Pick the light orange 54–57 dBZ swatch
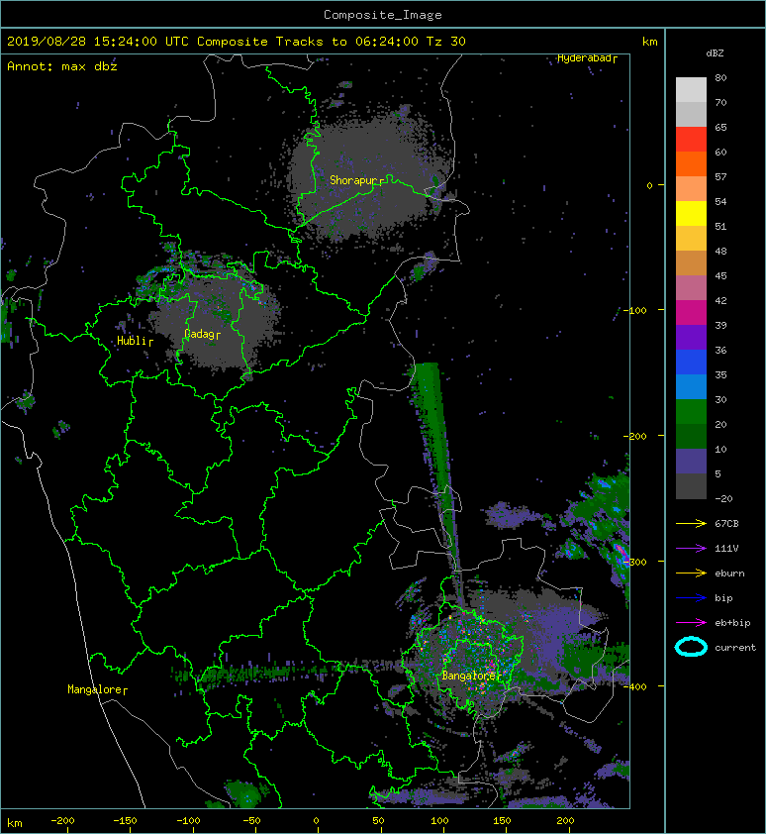The width and height of the screenshot is (766, 834). 691,189
